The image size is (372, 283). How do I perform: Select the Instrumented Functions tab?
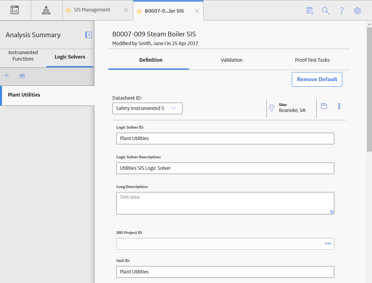(23, 55)
